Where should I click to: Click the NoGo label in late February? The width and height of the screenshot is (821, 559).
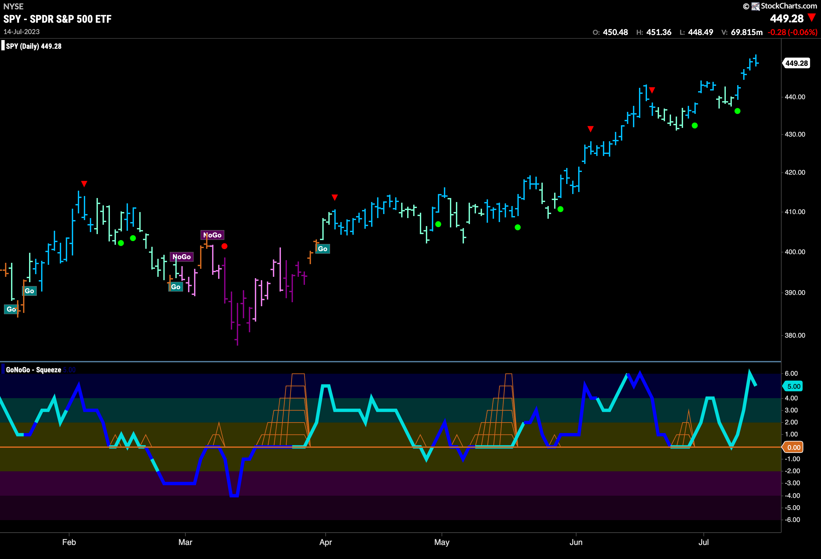(182, 257)
